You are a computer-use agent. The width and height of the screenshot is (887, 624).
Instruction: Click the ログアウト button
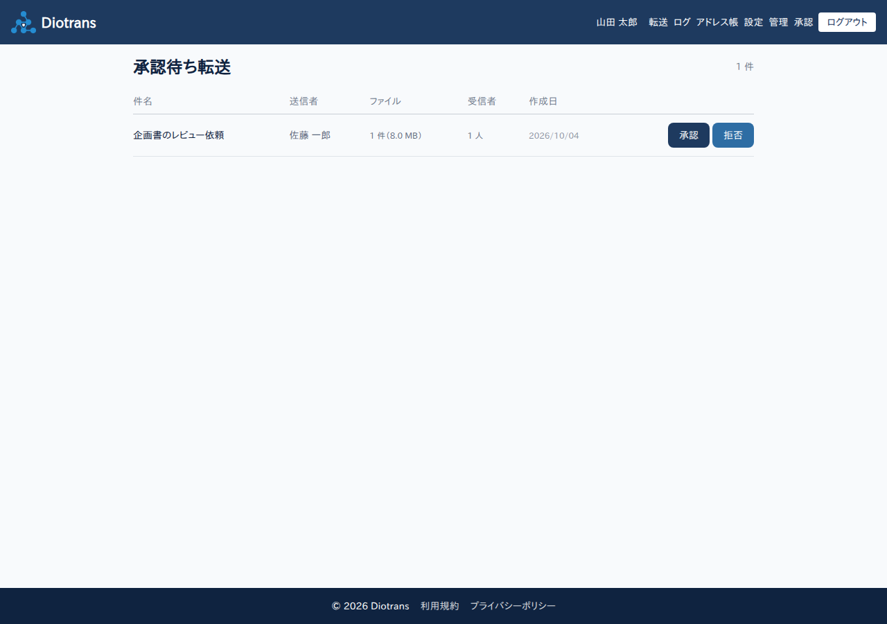pyautogui.click(x=847, y=22)
